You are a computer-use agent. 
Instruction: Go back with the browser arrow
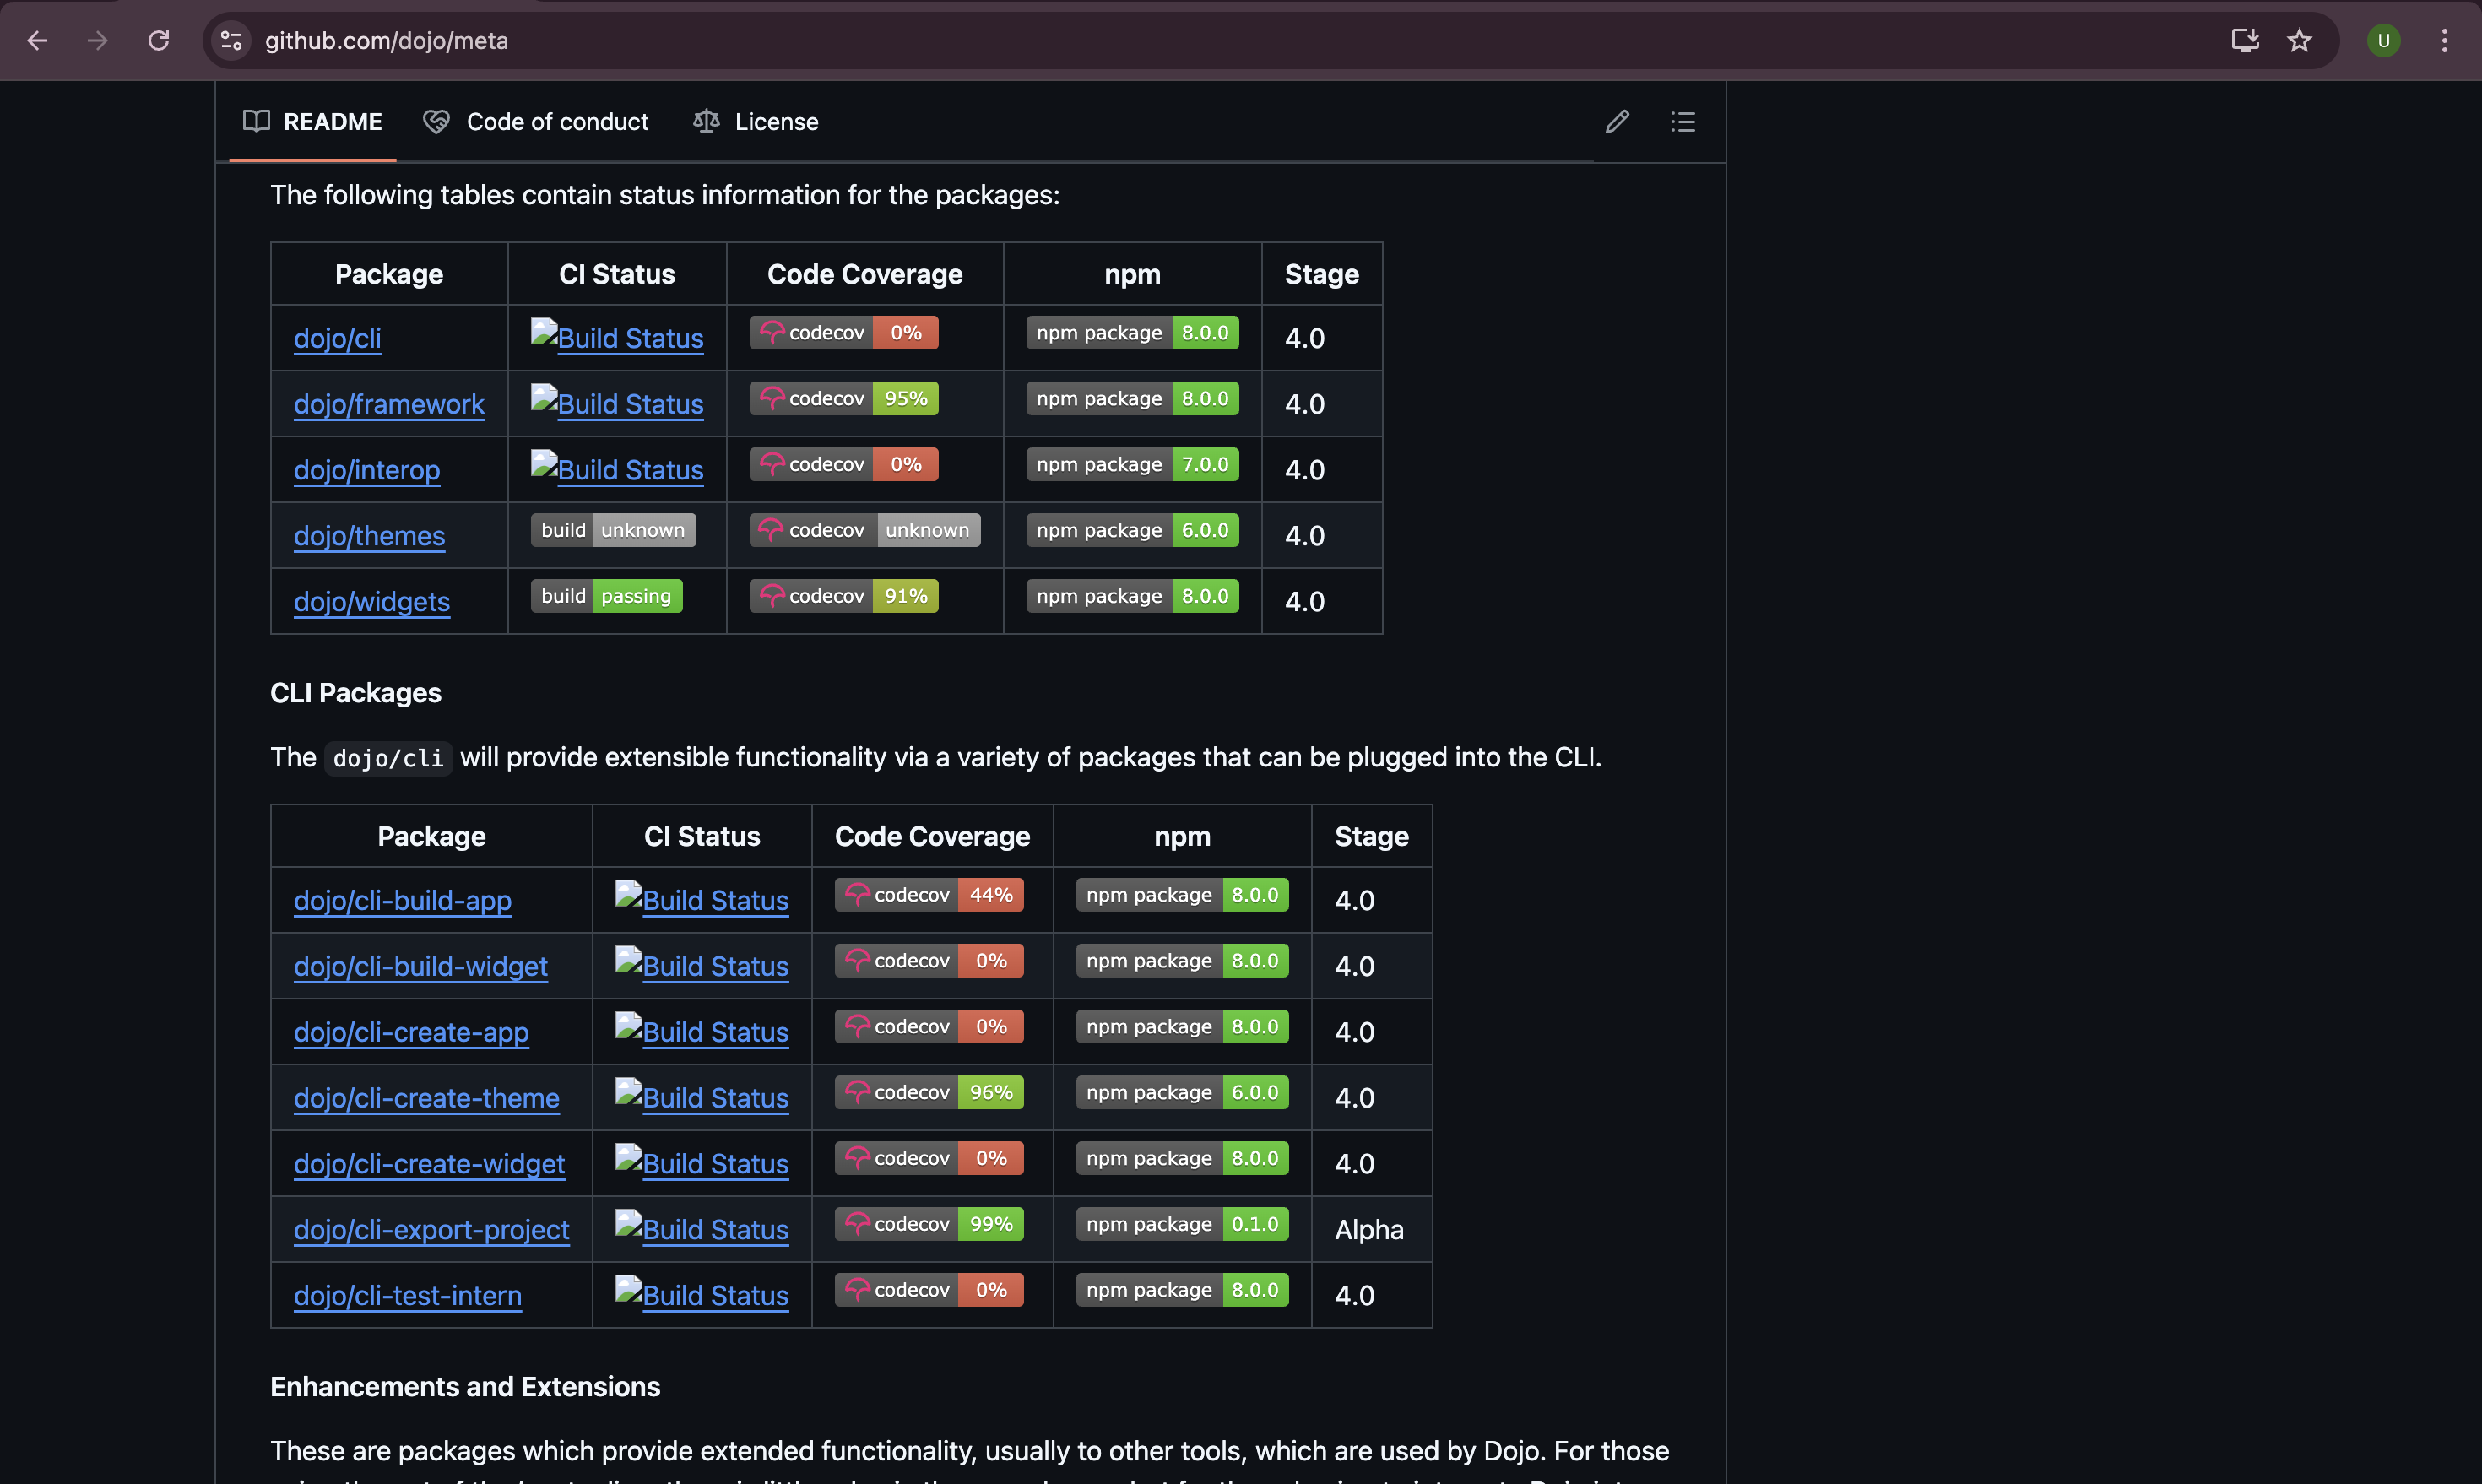coord(38,40)
